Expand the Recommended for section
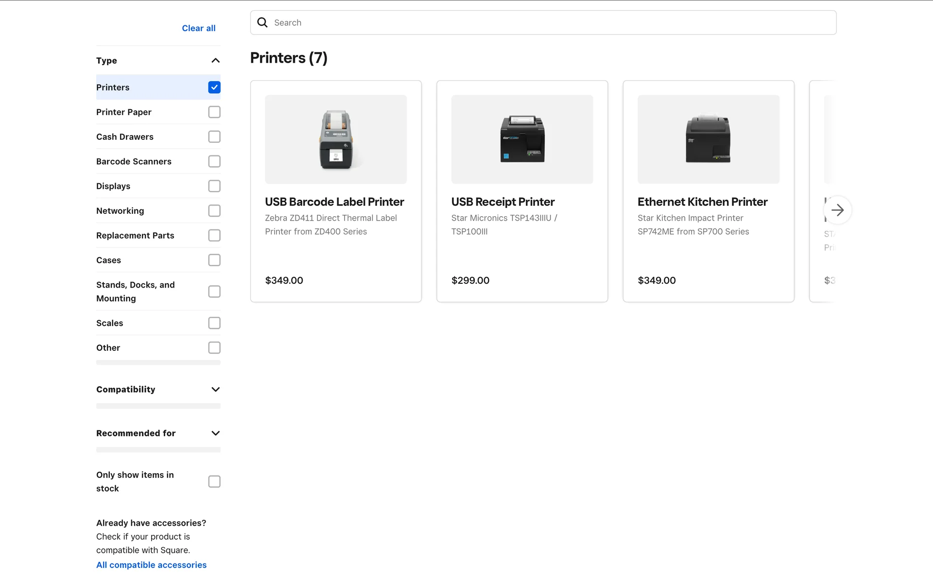Screen dimensions: 933x583 pos(216,433)
